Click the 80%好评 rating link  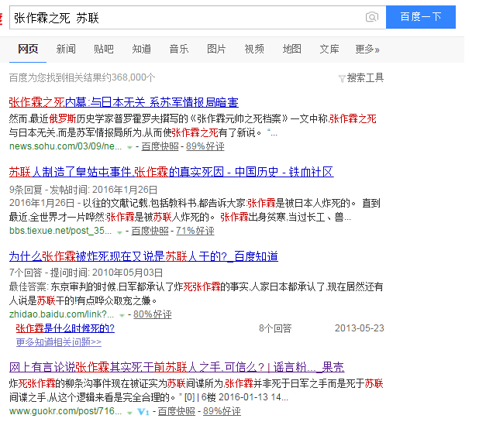[x=153, y=314]
